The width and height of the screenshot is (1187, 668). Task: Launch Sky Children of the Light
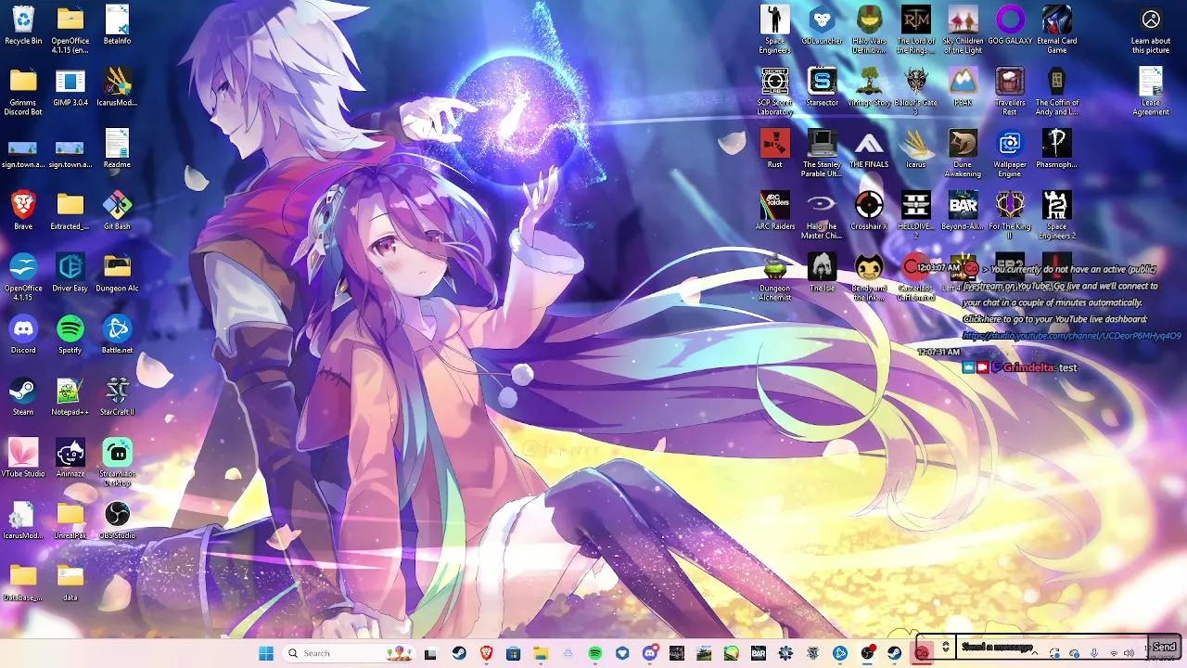963,30
